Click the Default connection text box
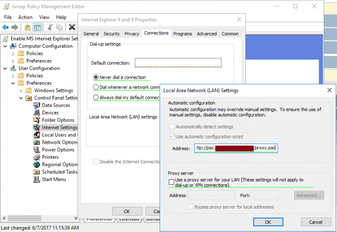Image resolution: width=337 pixels, height=232 pixels. click(x=178, y=63)
